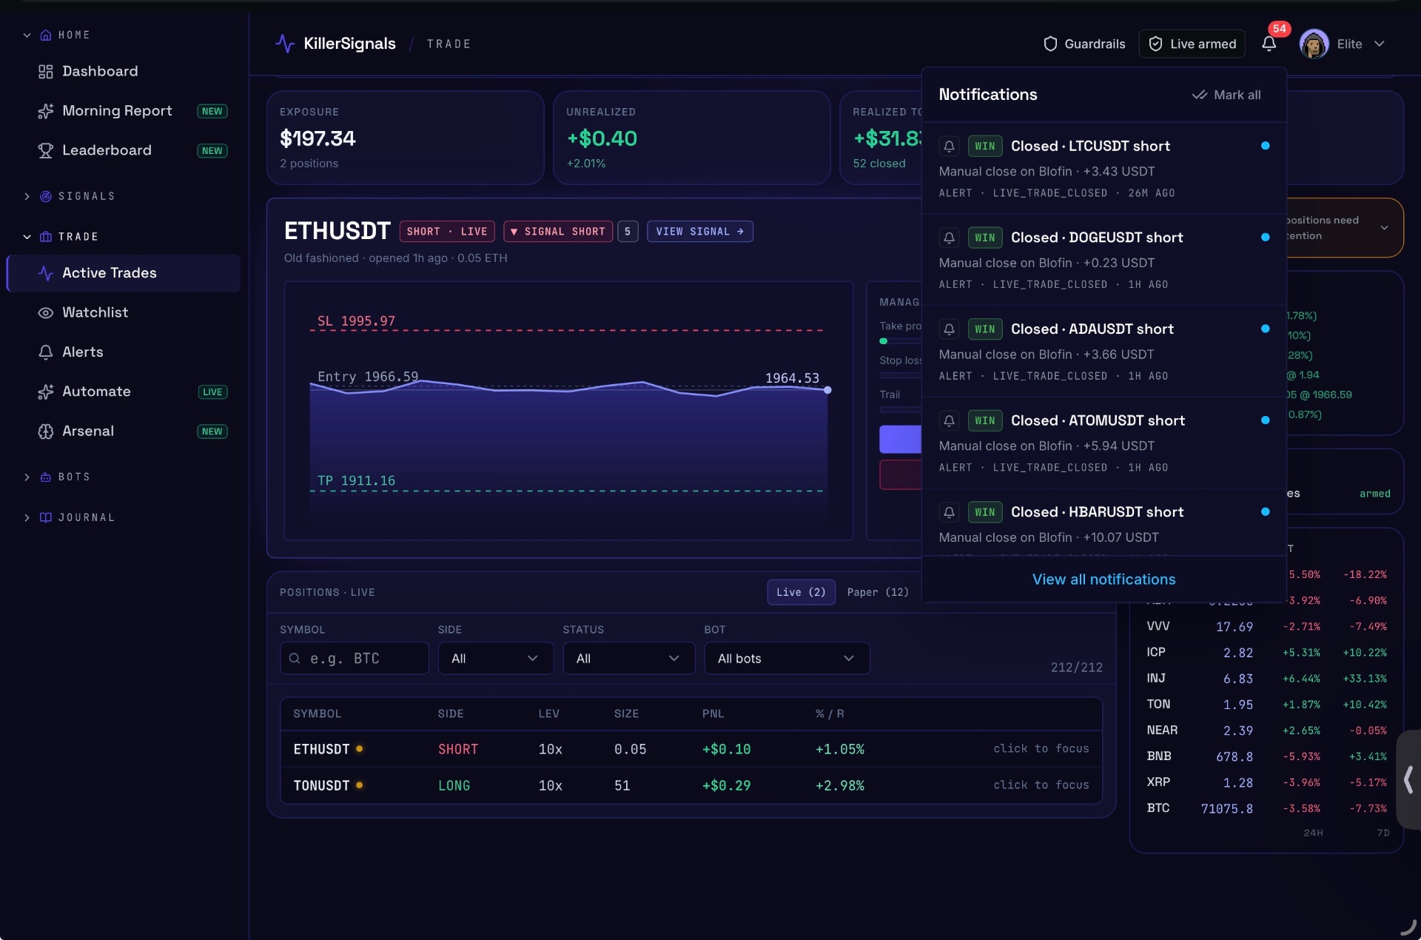Click the Watchlist eye icon
1421x940 pixels.
click(x=46, y=312)
